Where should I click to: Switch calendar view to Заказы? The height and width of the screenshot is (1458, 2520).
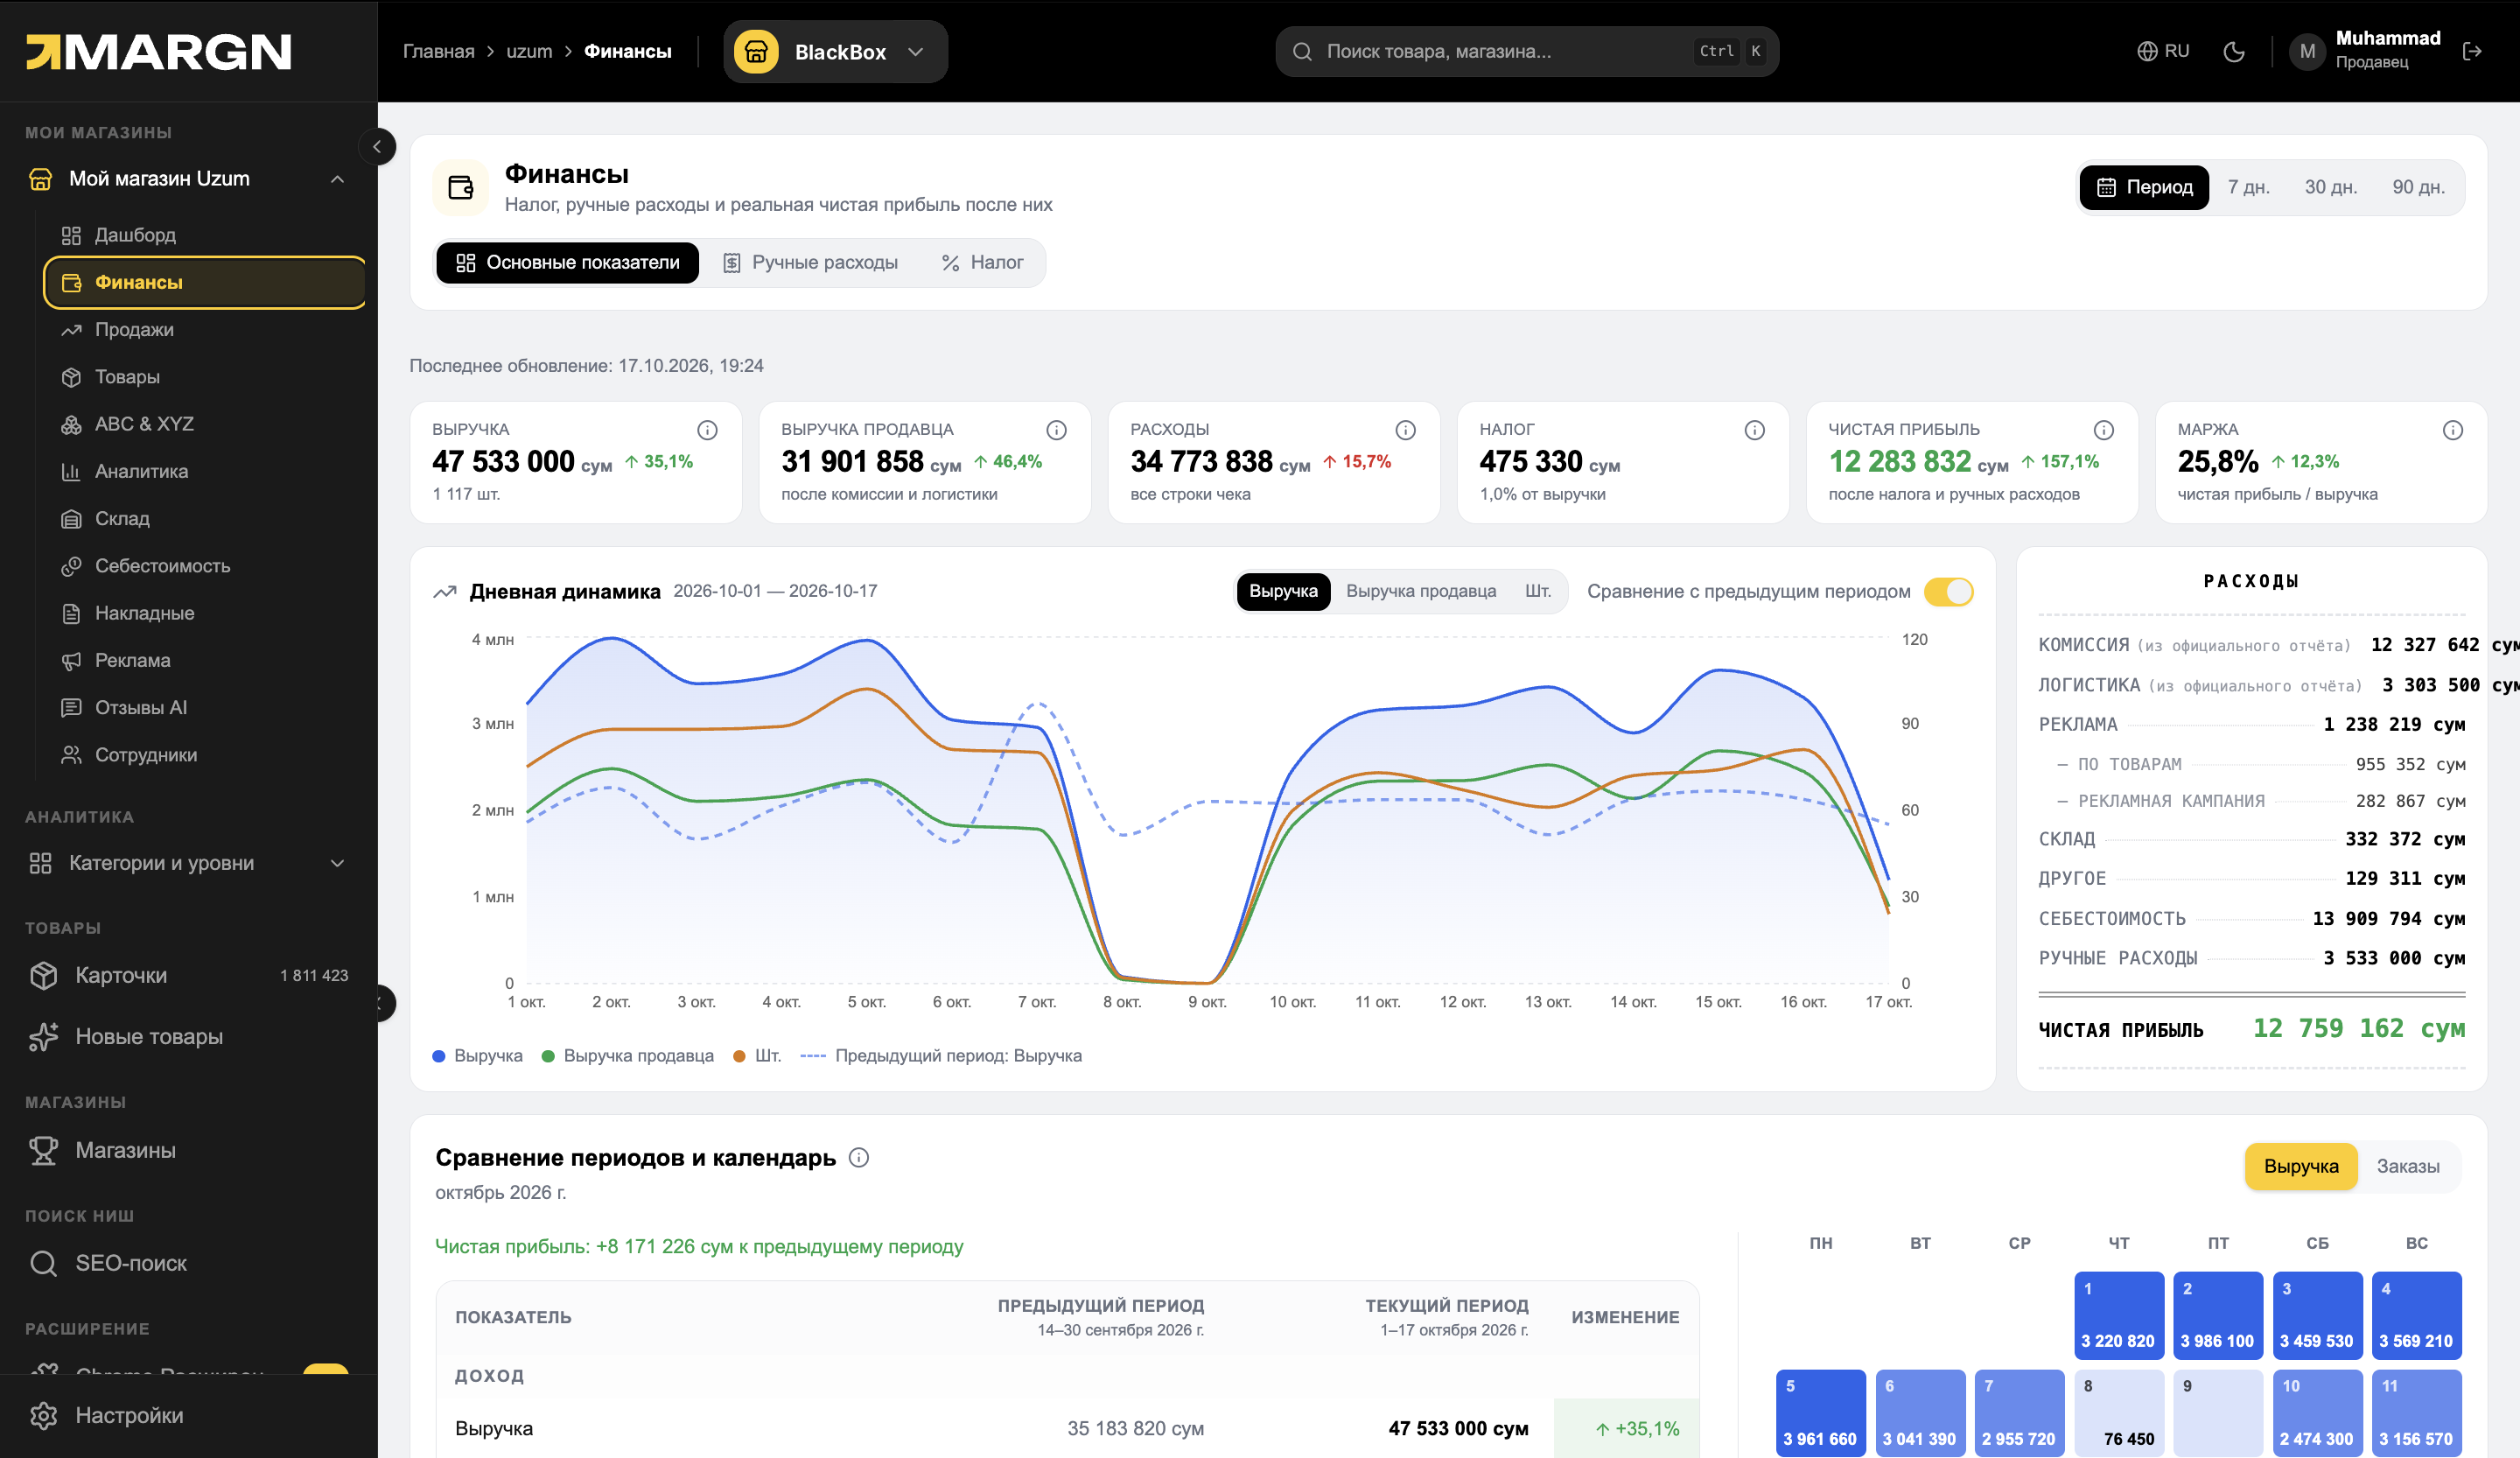[2407, 1166]
